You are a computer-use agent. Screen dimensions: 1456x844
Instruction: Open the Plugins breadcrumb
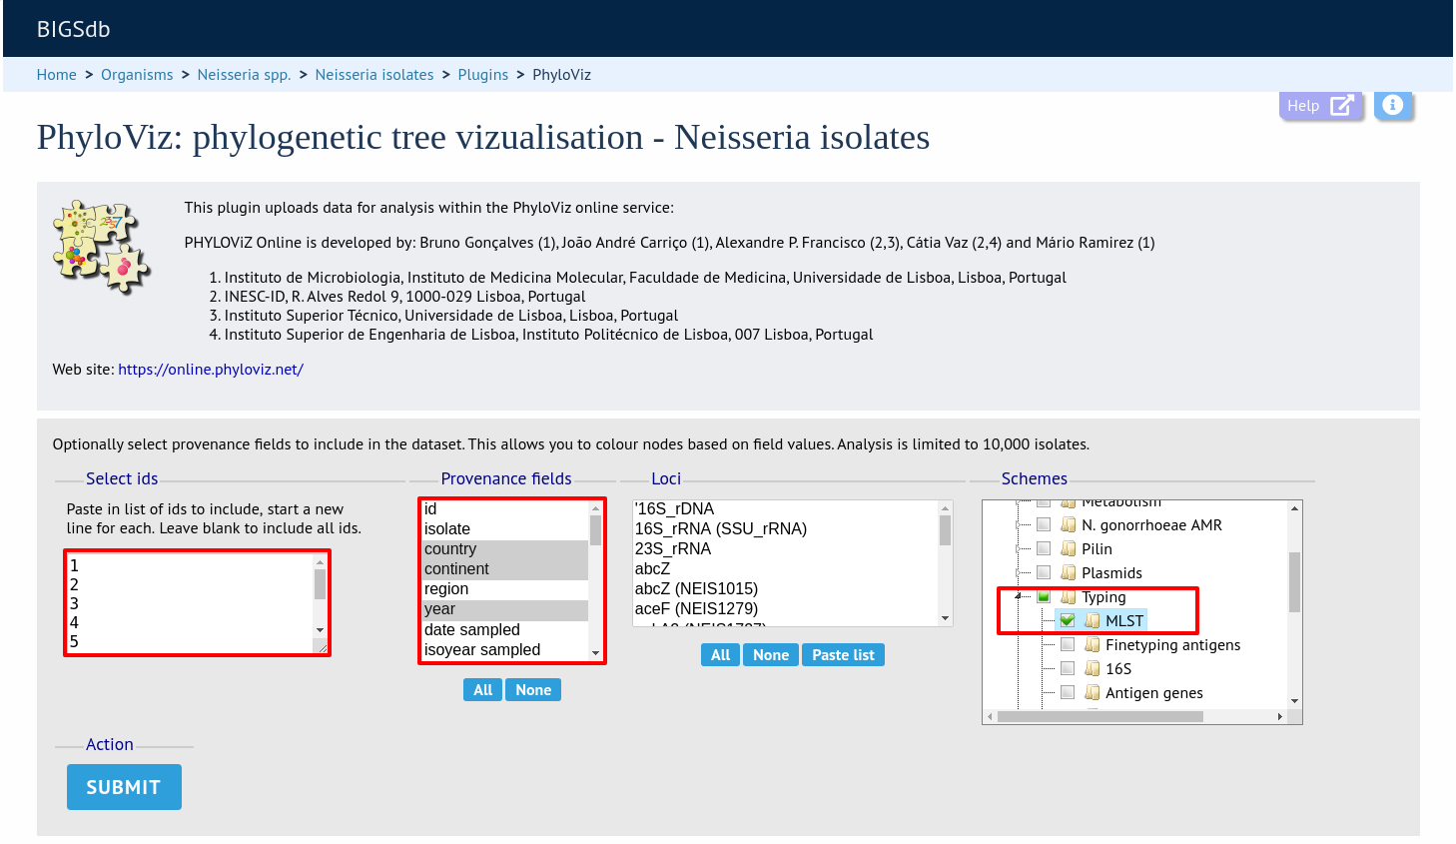click(x=483, y=75)
